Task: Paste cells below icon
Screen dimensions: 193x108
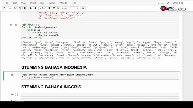Action: (x=25, y=8)
